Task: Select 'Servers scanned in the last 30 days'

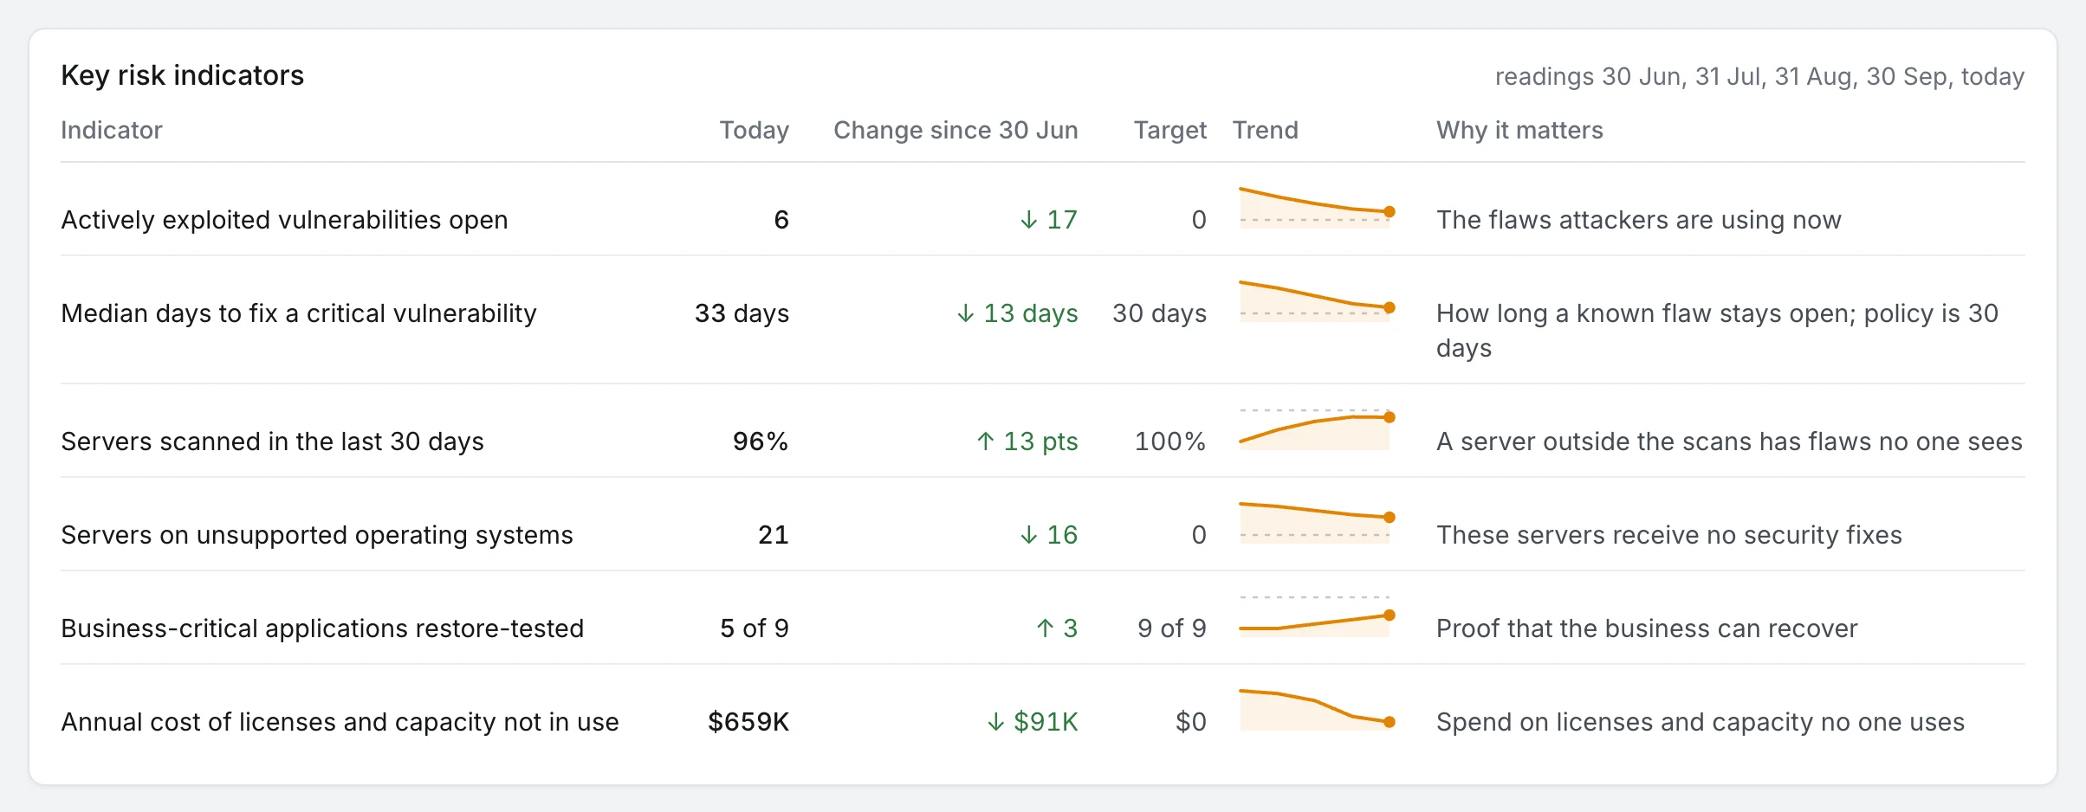Action: pyautogui.click(x=272, y=441)
